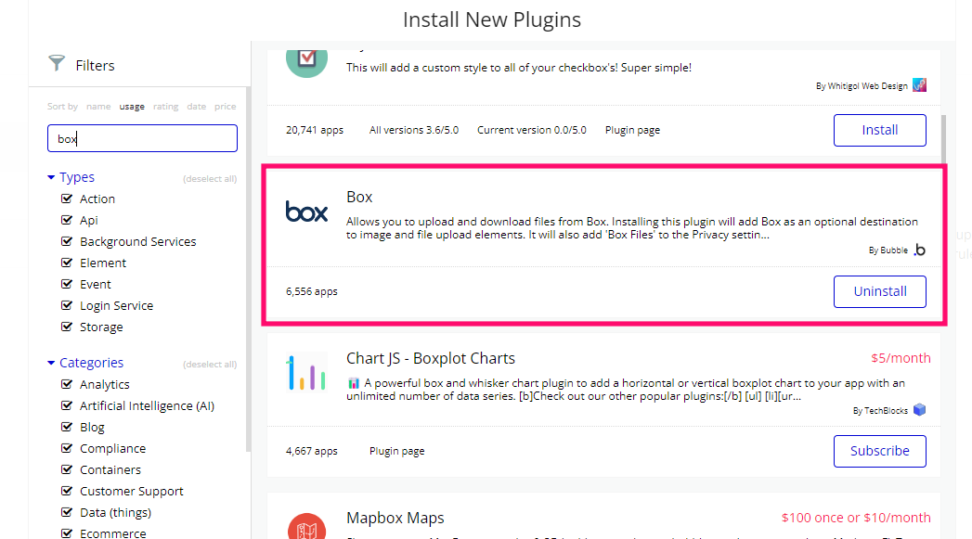
Task: Click the Bubble author logo
Action: coord(920,250)
